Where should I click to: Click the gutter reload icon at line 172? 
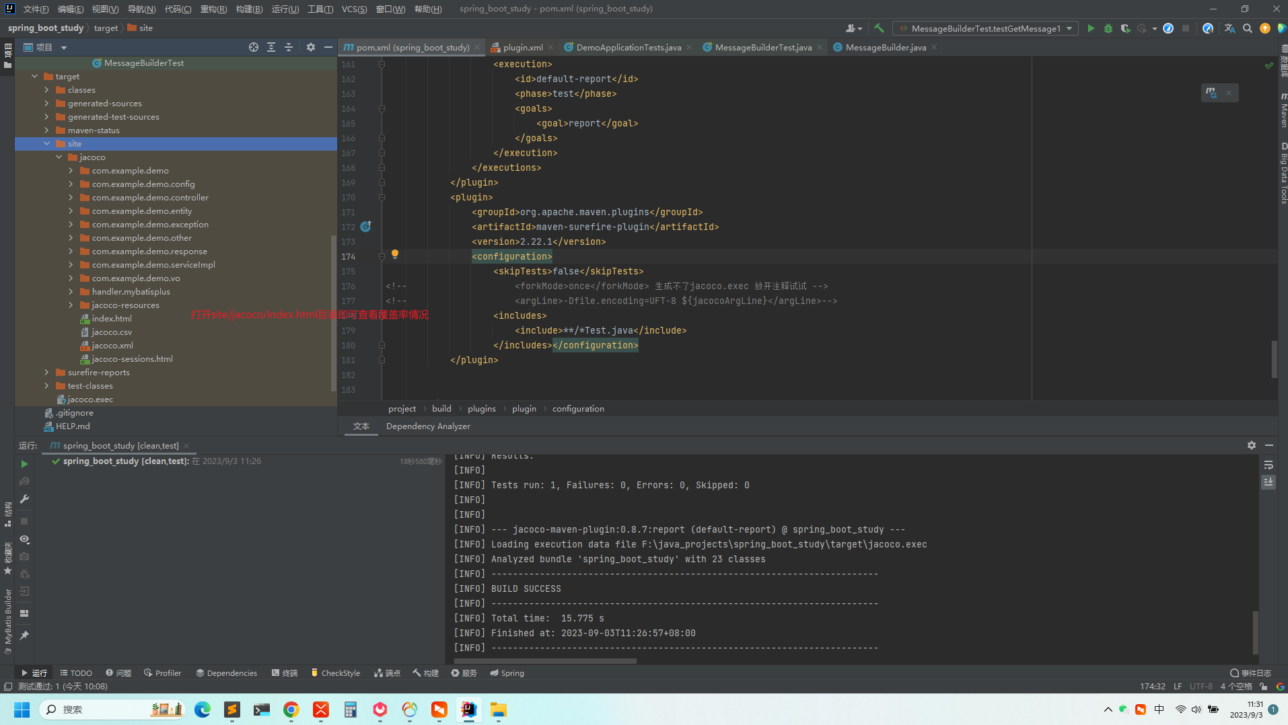click(365, 227)
